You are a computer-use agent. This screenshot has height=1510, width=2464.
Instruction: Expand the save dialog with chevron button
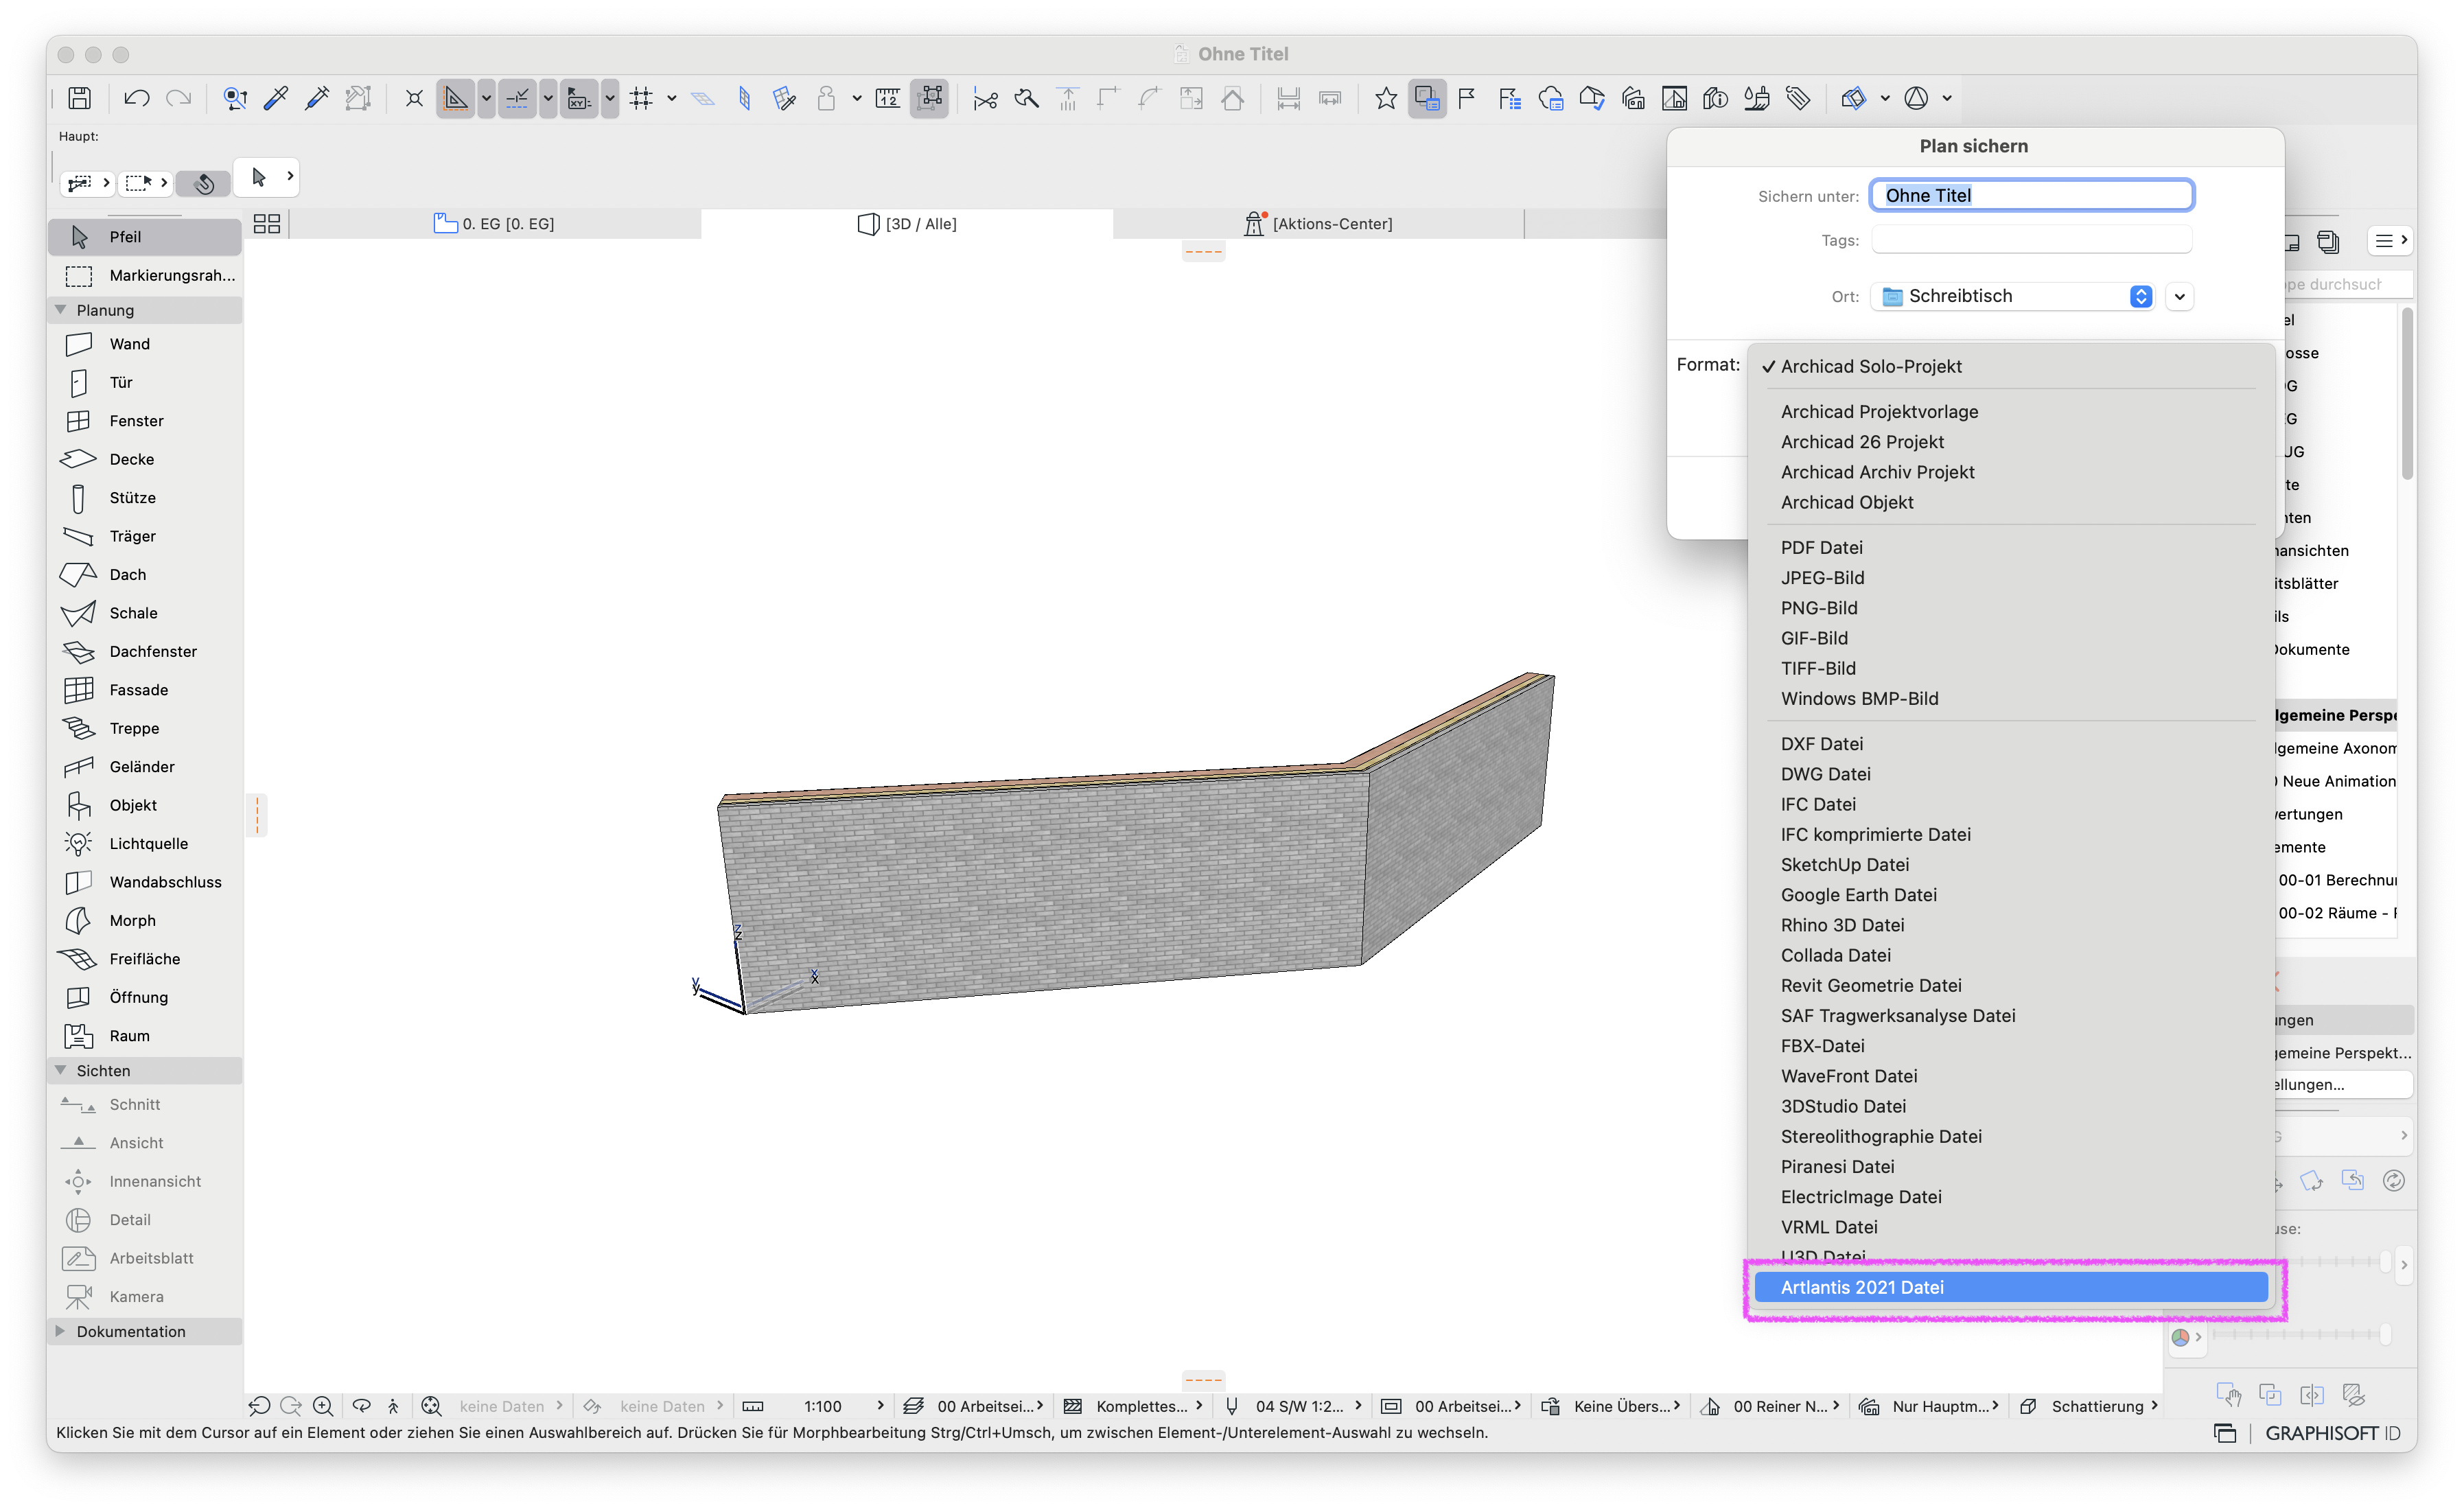pyautogui.click(x=2180, y=297)
